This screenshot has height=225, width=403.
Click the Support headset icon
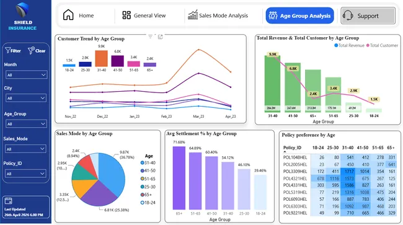pos(348,15)
